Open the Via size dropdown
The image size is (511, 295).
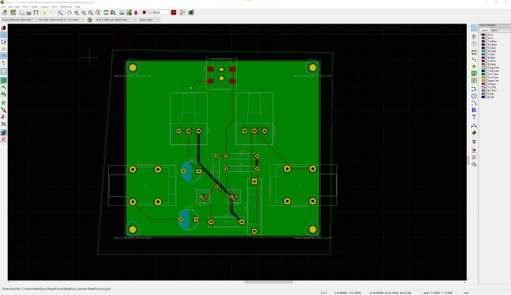[x=61, y=20]
